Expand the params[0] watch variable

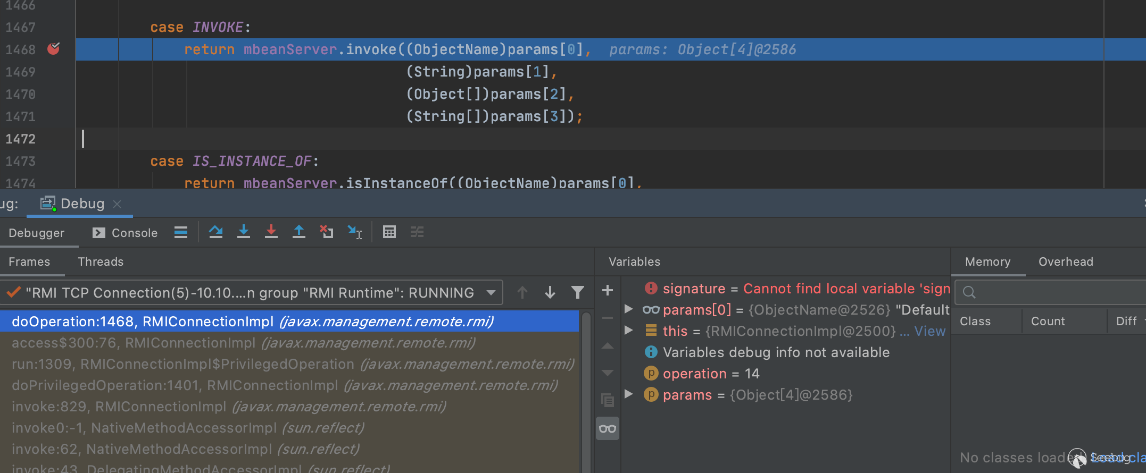(x=628, y=309)
